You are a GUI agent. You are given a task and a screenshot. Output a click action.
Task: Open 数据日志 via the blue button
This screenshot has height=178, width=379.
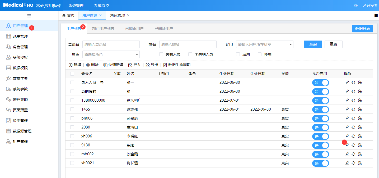362,29
